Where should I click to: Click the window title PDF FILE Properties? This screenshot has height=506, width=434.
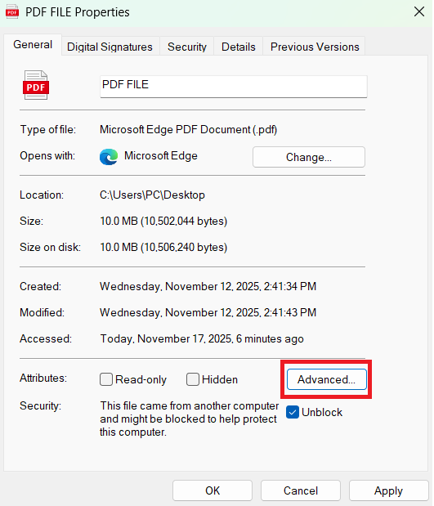click(x=78, y=12)
